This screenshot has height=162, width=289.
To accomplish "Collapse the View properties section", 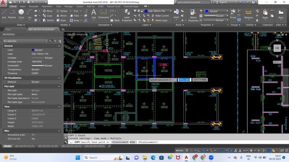I will (x=59, y=107).
